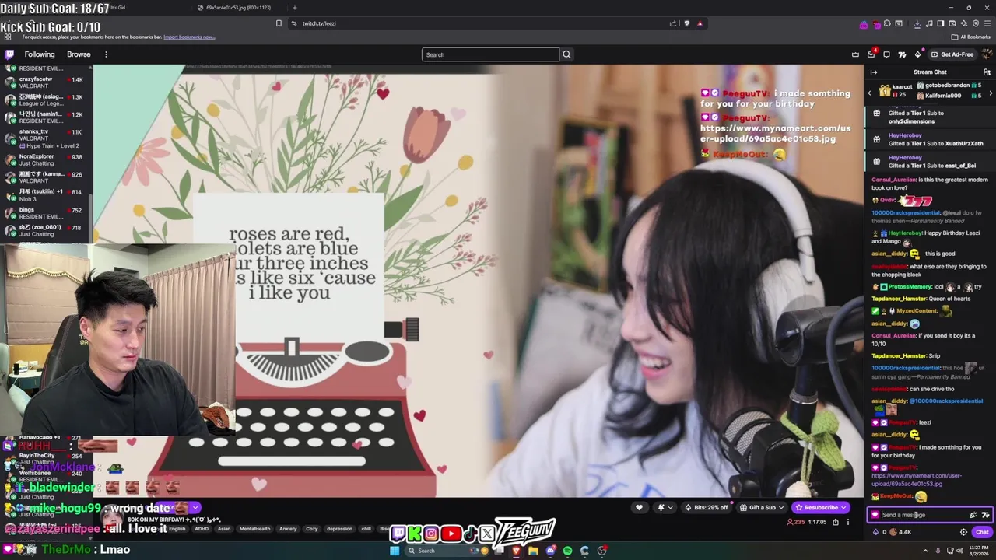996x560 pixels.
Task: Open the more options dots beside Browse
Action: 106,54
